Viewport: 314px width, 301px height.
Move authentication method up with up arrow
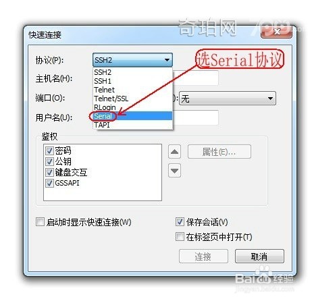[174, 152]
